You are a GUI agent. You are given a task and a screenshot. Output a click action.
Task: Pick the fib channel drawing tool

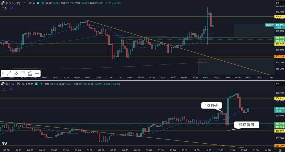coord(30,73)
